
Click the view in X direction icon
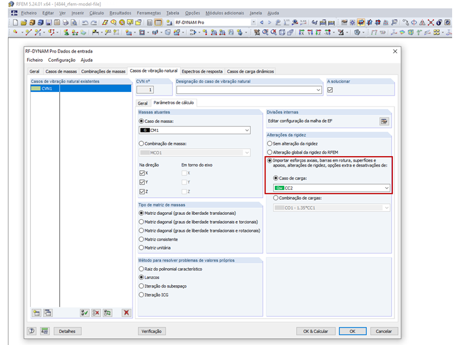tap(301, 32)
